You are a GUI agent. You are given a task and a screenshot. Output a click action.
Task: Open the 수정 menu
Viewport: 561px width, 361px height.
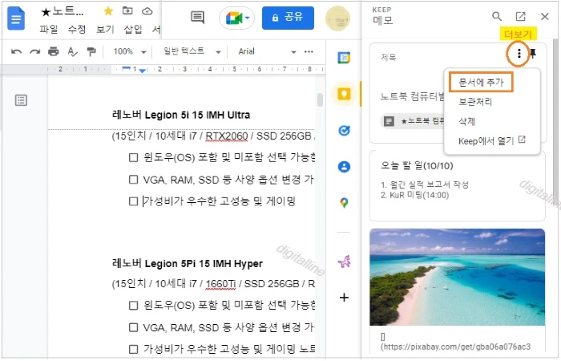(x=77, y=30)
